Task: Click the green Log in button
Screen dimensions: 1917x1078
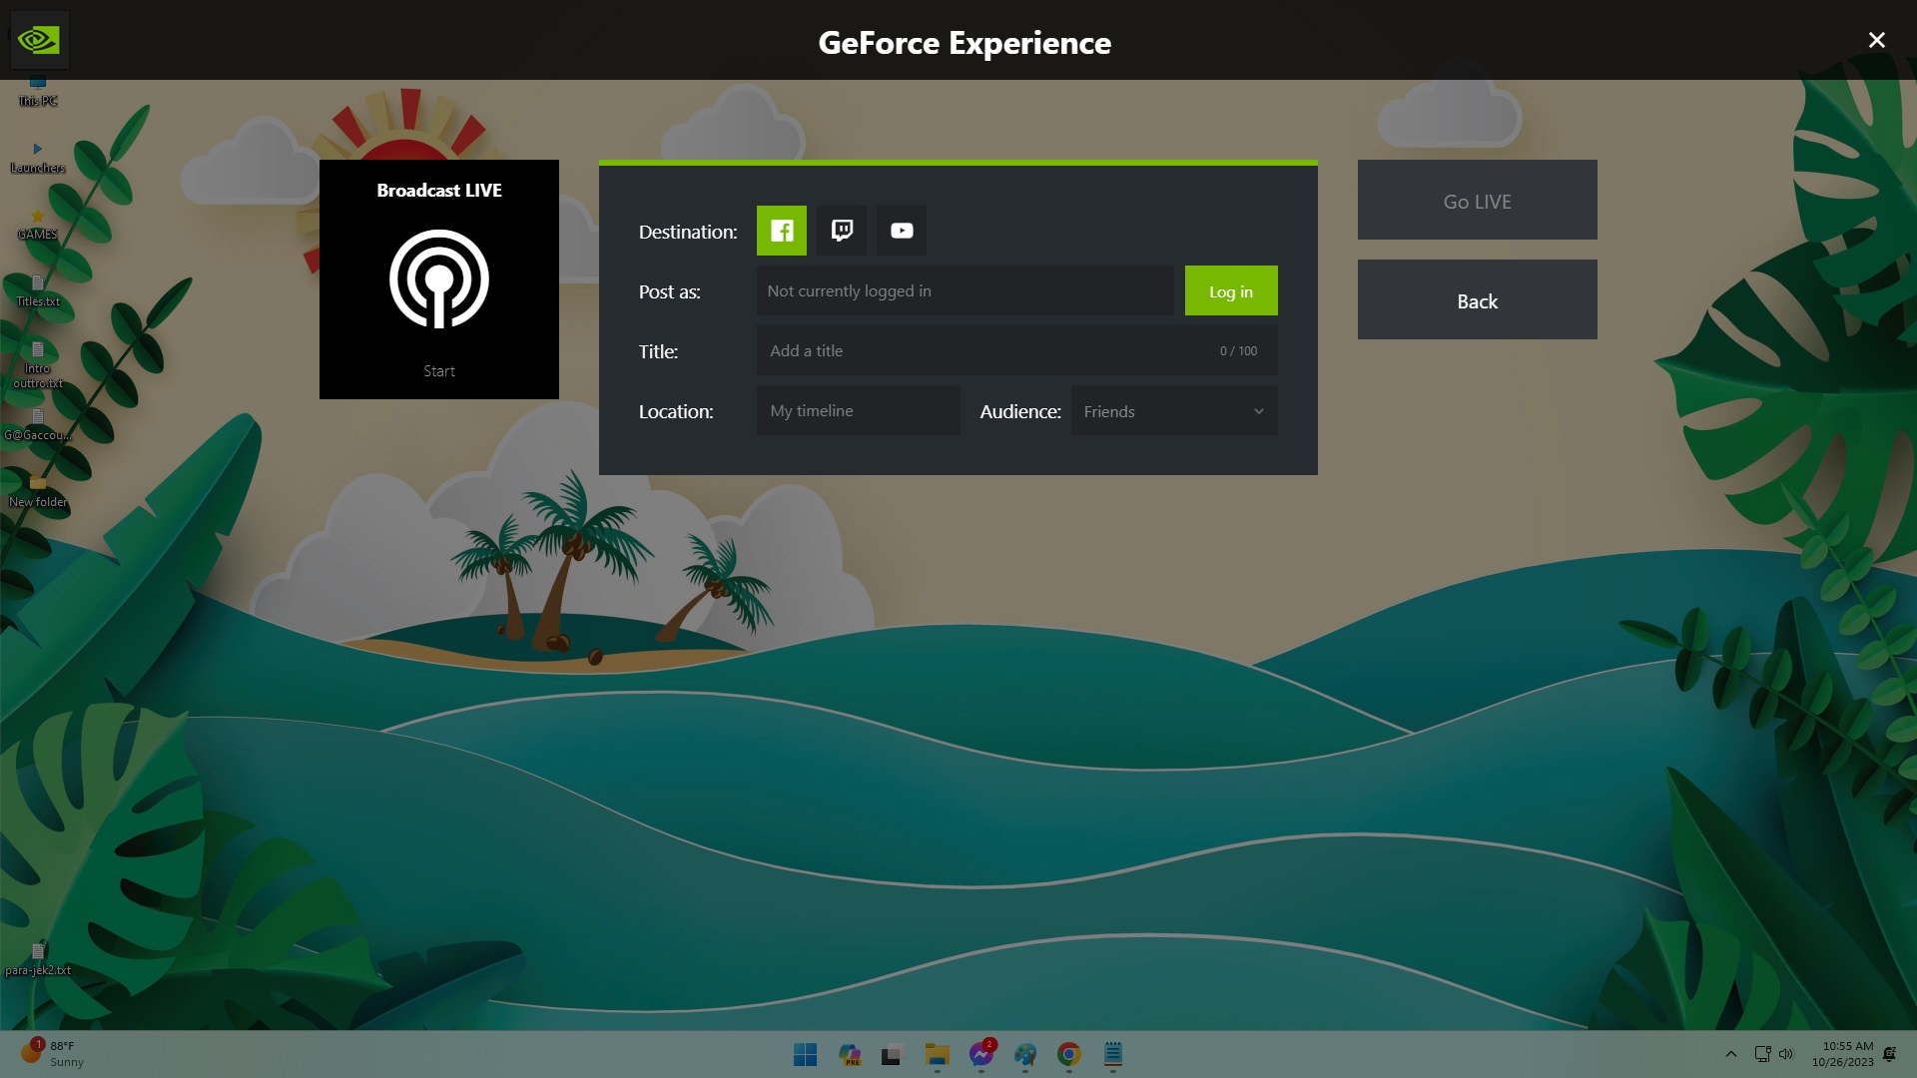Action: [1231, 290]
